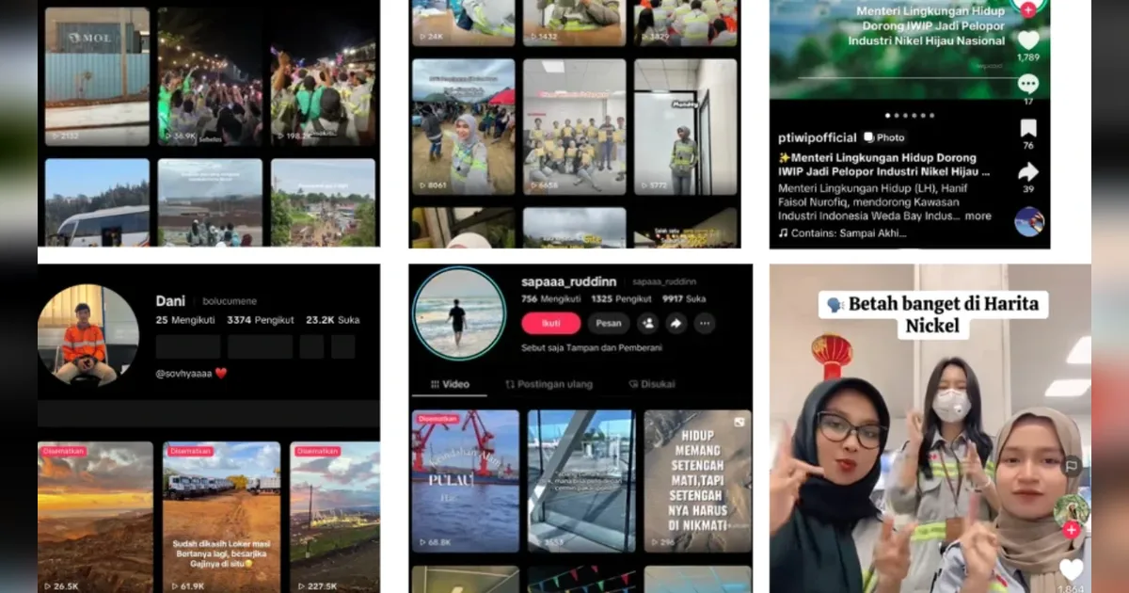Screen dimensions: 1129x593
Task: Open the hallway worker video with 5772 views
Action: click(x=685, y=127)
